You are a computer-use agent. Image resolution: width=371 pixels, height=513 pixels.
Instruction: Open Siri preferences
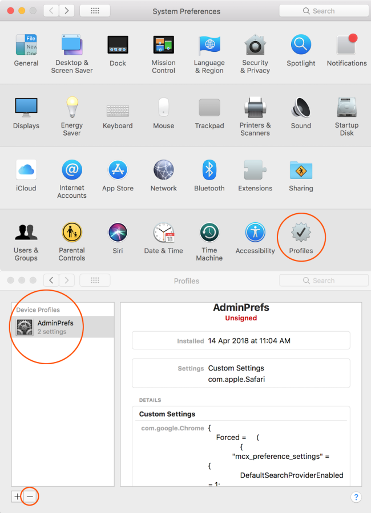[118, 238]
